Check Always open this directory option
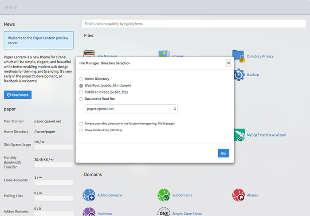310x216 pixels. coord(81,124)
